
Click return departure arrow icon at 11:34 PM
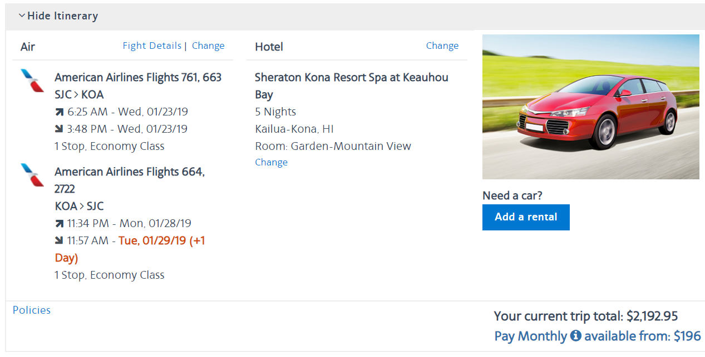59,224
